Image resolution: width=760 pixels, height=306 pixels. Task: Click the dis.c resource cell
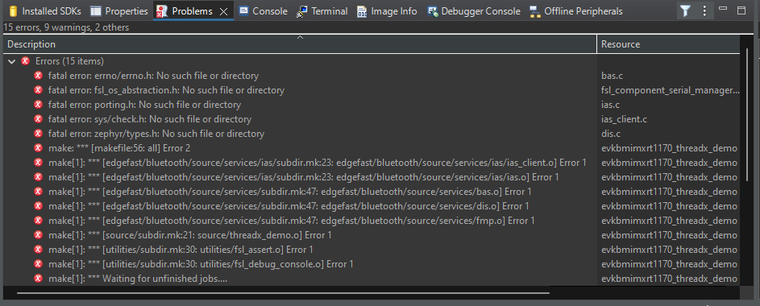tap(611, 134)
